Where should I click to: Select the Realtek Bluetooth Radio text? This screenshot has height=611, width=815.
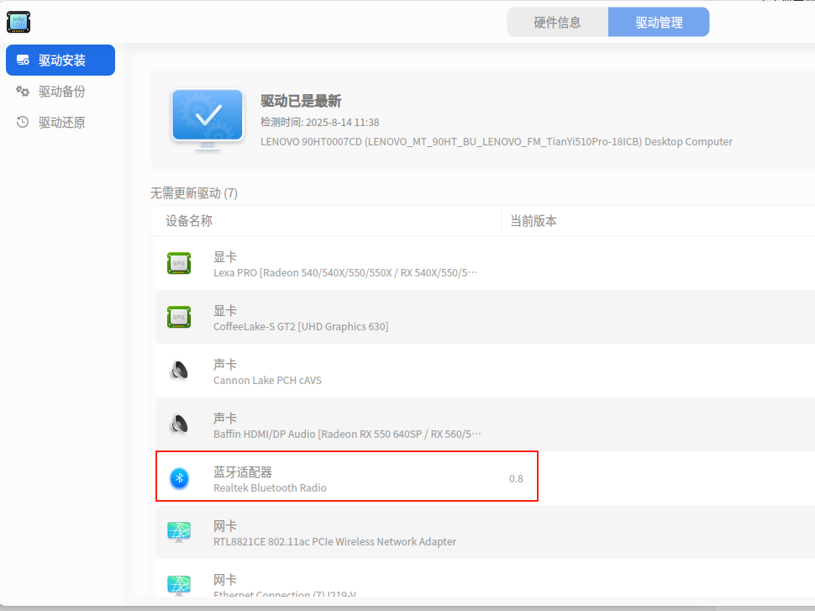point(270,487)
